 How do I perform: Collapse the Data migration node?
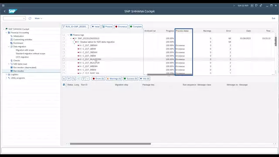(x=9, y=47)
